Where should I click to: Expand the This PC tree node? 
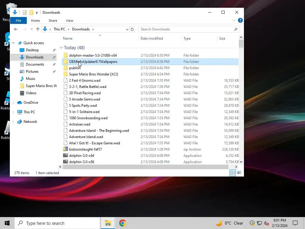click(13, 112)
